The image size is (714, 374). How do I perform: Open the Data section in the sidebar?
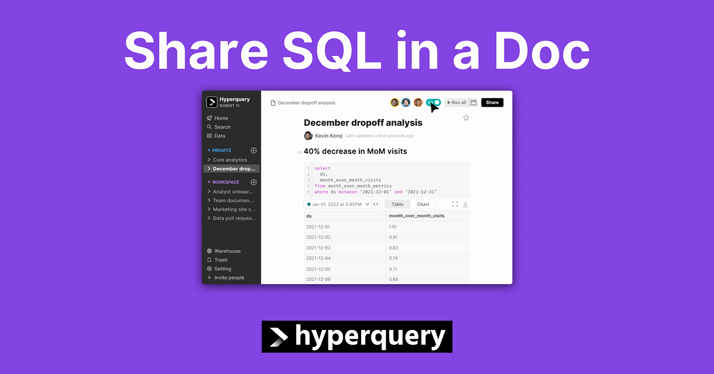pos(220,135)
